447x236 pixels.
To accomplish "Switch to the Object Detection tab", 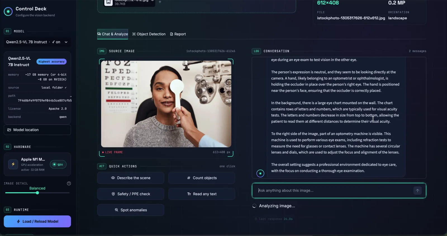I will 149,34.
